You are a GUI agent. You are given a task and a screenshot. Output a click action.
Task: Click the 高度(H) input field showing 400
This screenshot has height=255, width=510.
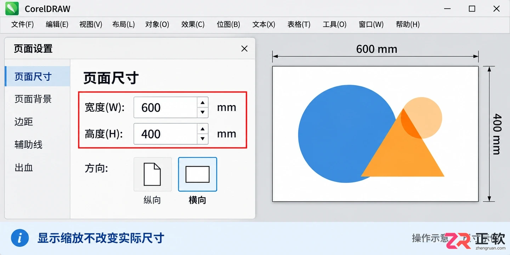pos(165,134)
